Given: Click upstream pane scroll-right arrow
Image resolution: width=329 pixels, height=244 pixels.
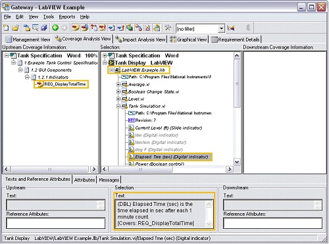Looking at the screenshot, I should click(x=94, y=169).
